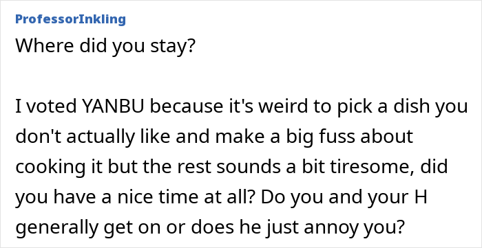Click the line starting "I voted YANBU"
Viewport: 482px width, 248px height.
click(242, 107)
